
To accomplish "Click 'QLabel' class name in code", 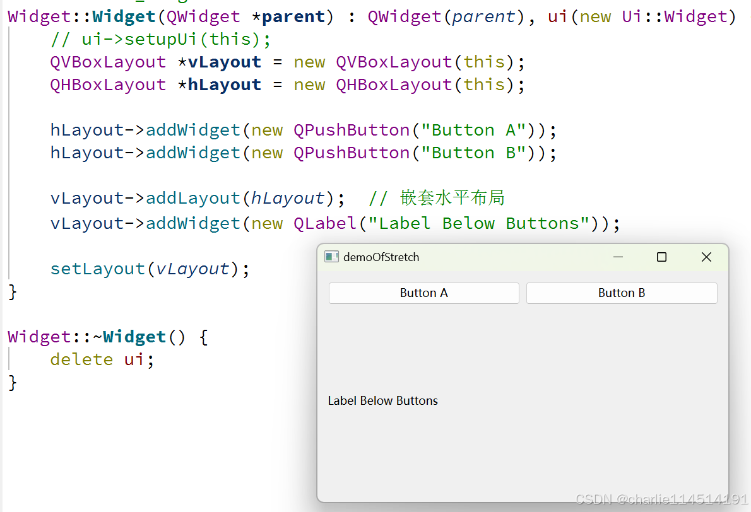I will [325, 223].
